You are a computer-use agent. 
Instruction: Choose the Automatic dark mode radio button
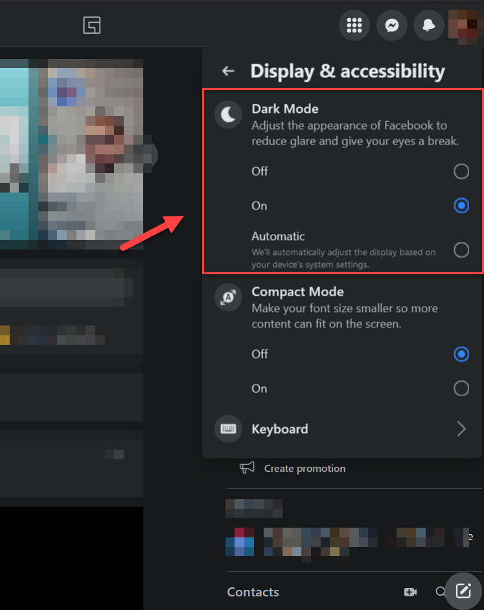point(461,250)
